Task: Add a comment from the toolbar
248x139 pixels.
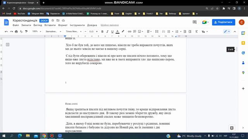Action: pos(134,32)
